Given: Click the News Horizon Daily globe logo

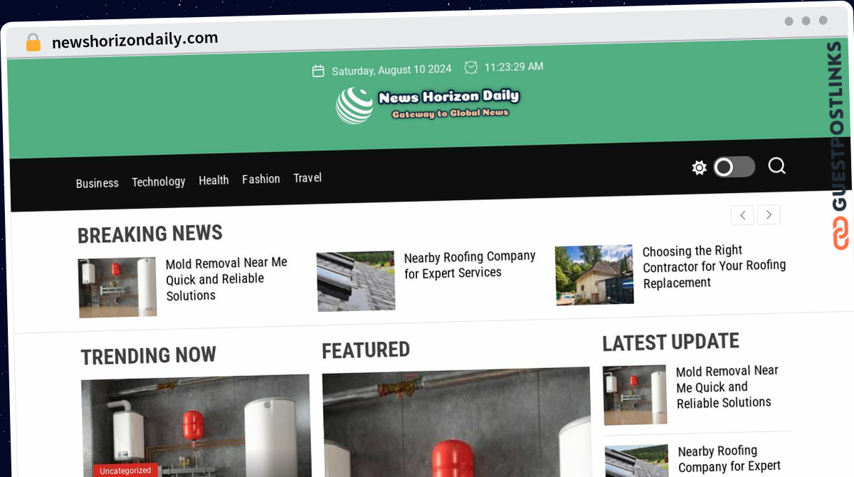Looking at the screenshot, I should point(354,105).
